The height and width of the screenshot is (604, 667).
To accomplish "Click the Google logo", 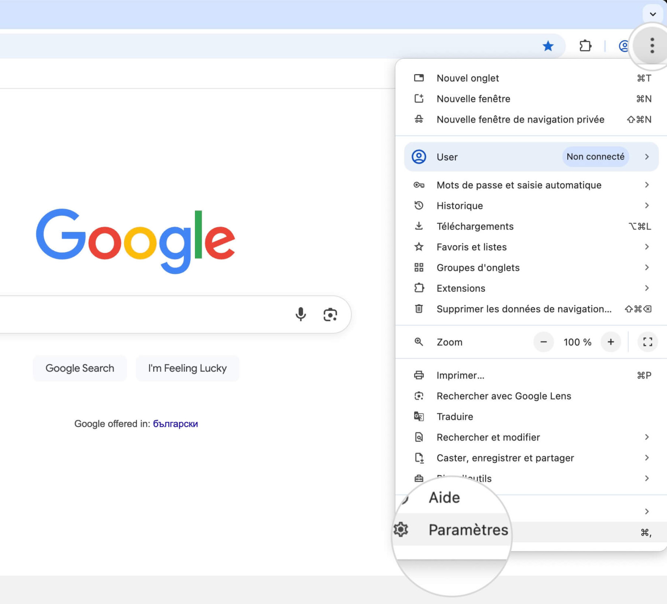I will point(135,240).
